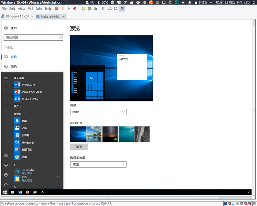
Task: Click the 浏览 browse button
Action: coord(79,147)
